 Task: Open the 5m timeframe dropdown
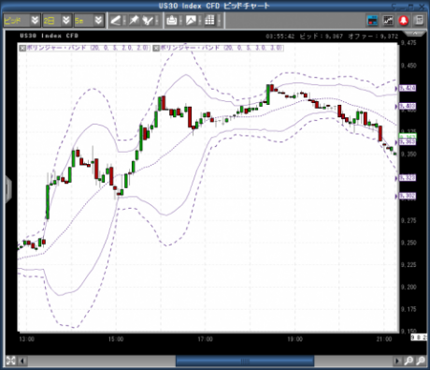click(x=98, y=21)
